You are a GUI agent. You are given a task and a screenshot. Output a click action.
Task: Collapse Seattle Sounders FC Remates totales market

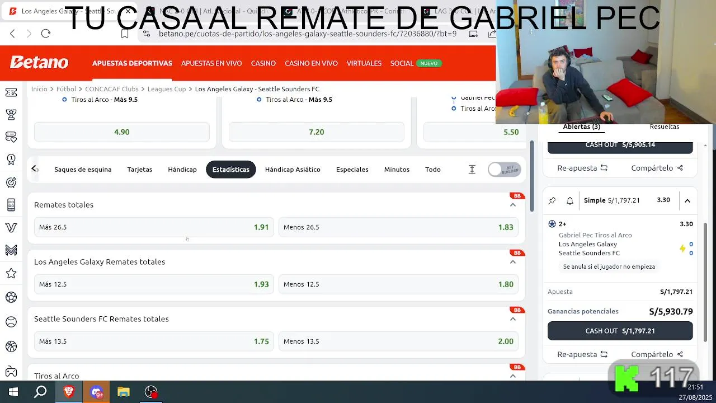click(513, 319)
